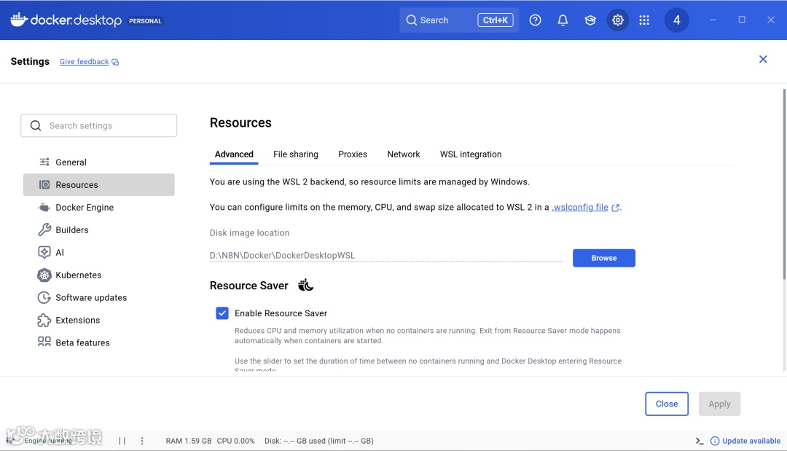This screenshot has width=787, height=451.
Task: Click the Docker whale logo
Action: click(x=18, y=20)
